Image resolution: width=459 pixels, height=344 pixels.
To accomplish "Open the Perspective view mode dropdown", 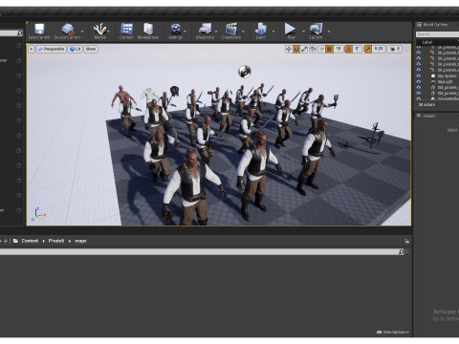I will click(51, 49).
